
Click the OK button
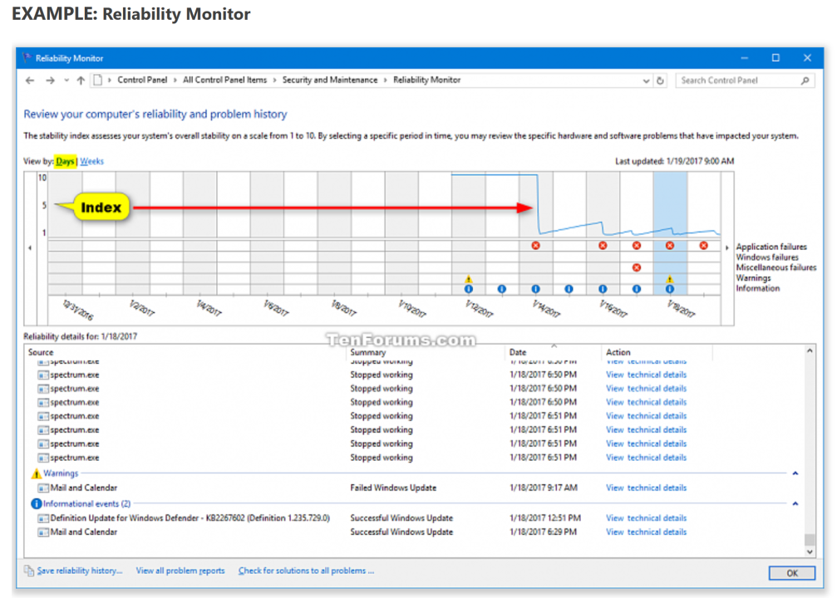click(x=791, y=573)
